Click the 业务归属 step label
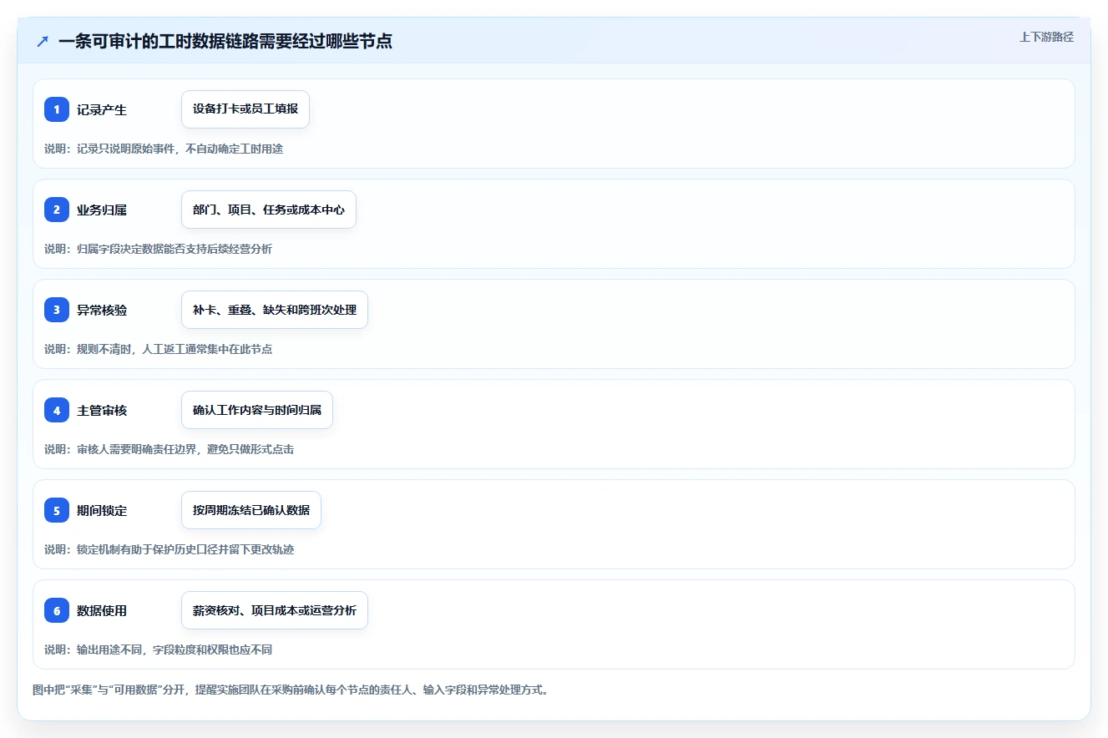 102,210
